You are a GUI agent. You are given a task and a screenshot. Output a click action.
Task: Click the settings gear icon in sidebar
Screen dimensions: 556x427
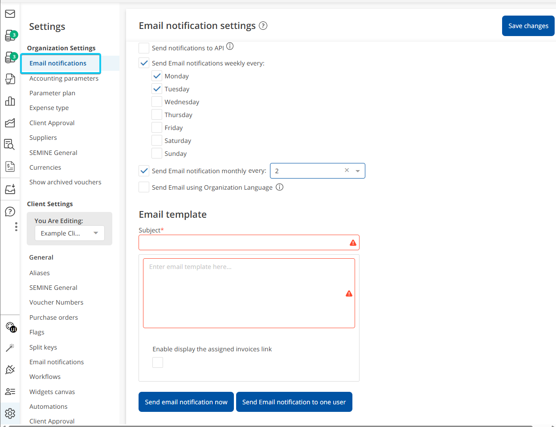click(10, 413)
